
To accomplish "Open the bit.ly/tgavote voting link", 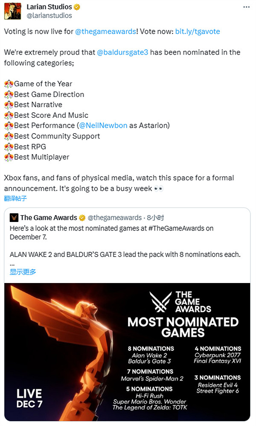I will (x=198, y=31).
